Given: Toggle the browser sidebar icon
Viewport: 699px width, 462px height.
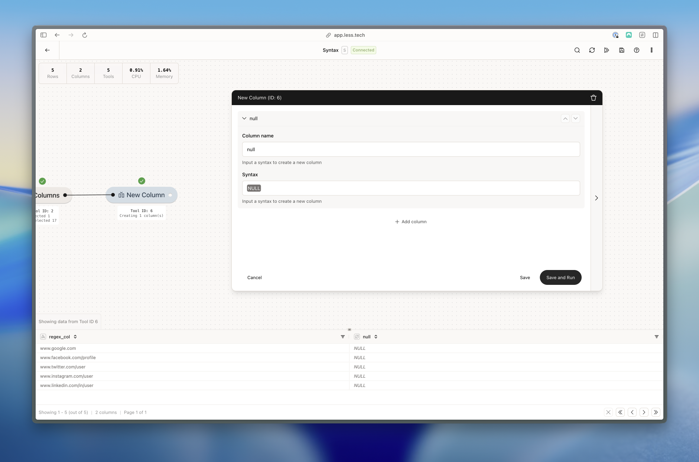Looking at the screenshot, I should (x=43, y=35).
